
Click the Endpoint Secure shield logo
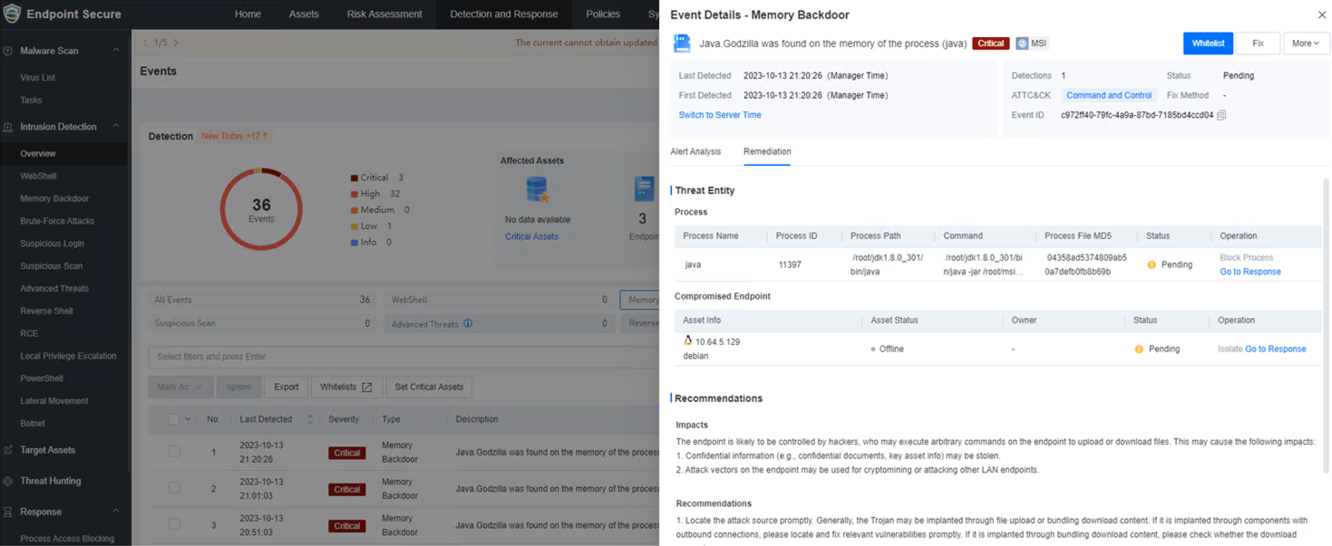point(12,14)
